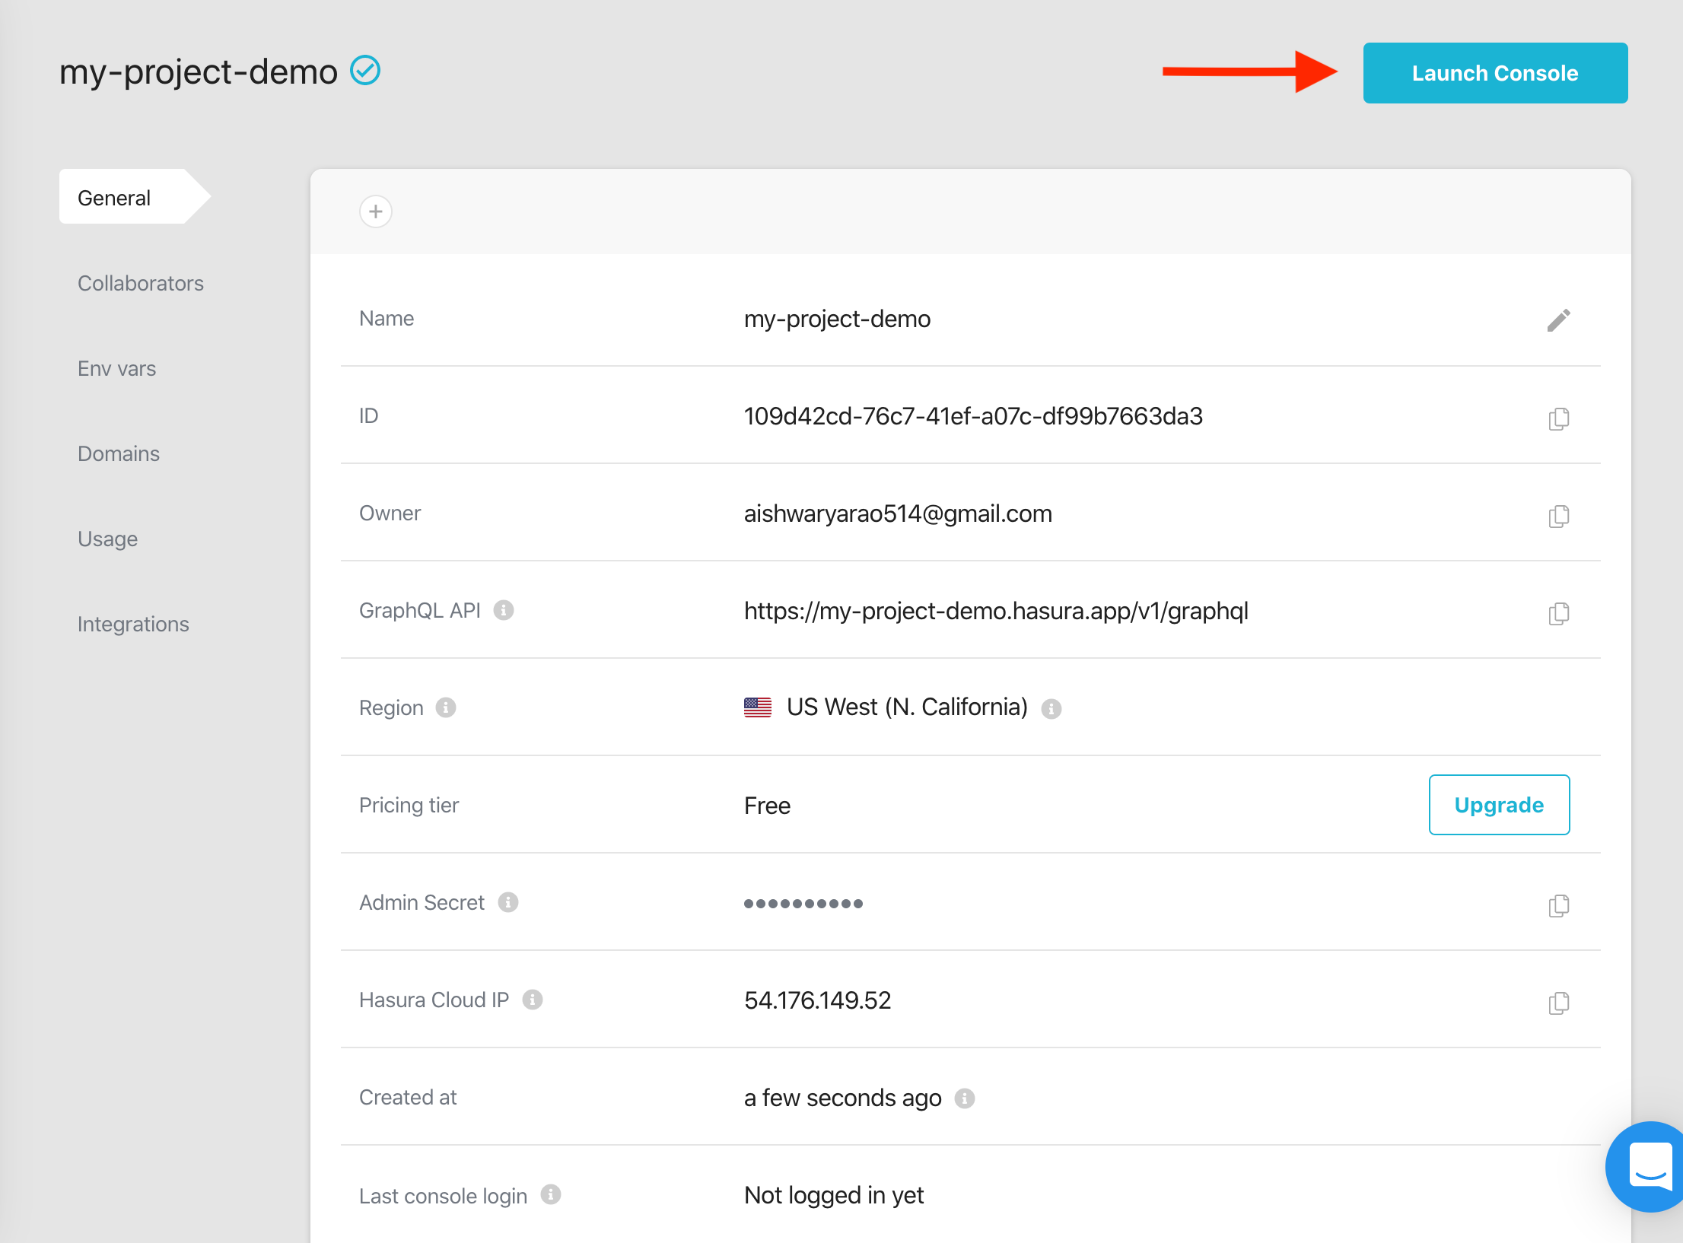Click the Upgrade pricing tier button

(1498, 805)
